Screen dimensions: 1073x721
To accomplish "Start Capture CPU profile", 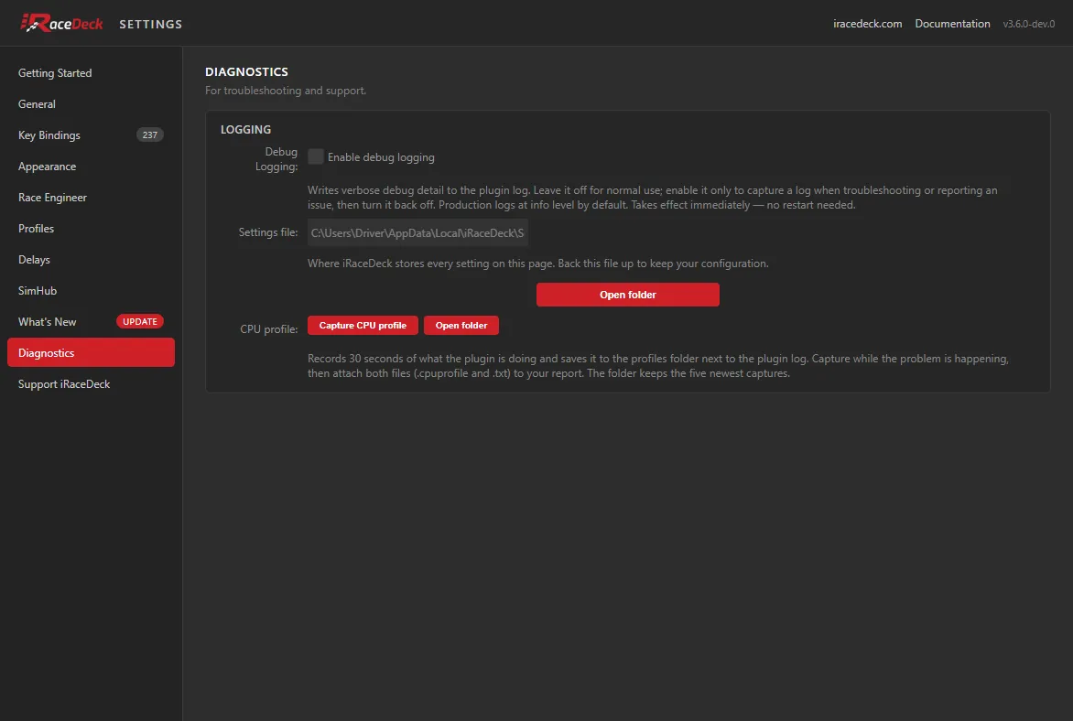I will click(363, 326).
